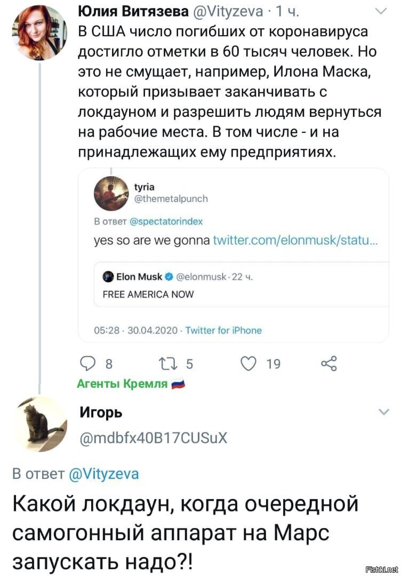Open the Twitter for iPhone link
Image resolution: width=401 pixels, height=576 pixels.
[223, 331]
